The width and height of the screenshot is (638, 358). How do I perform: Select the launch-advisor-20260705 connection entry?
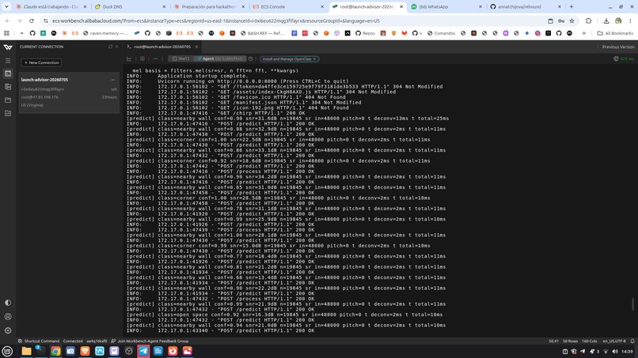point(69,92)
